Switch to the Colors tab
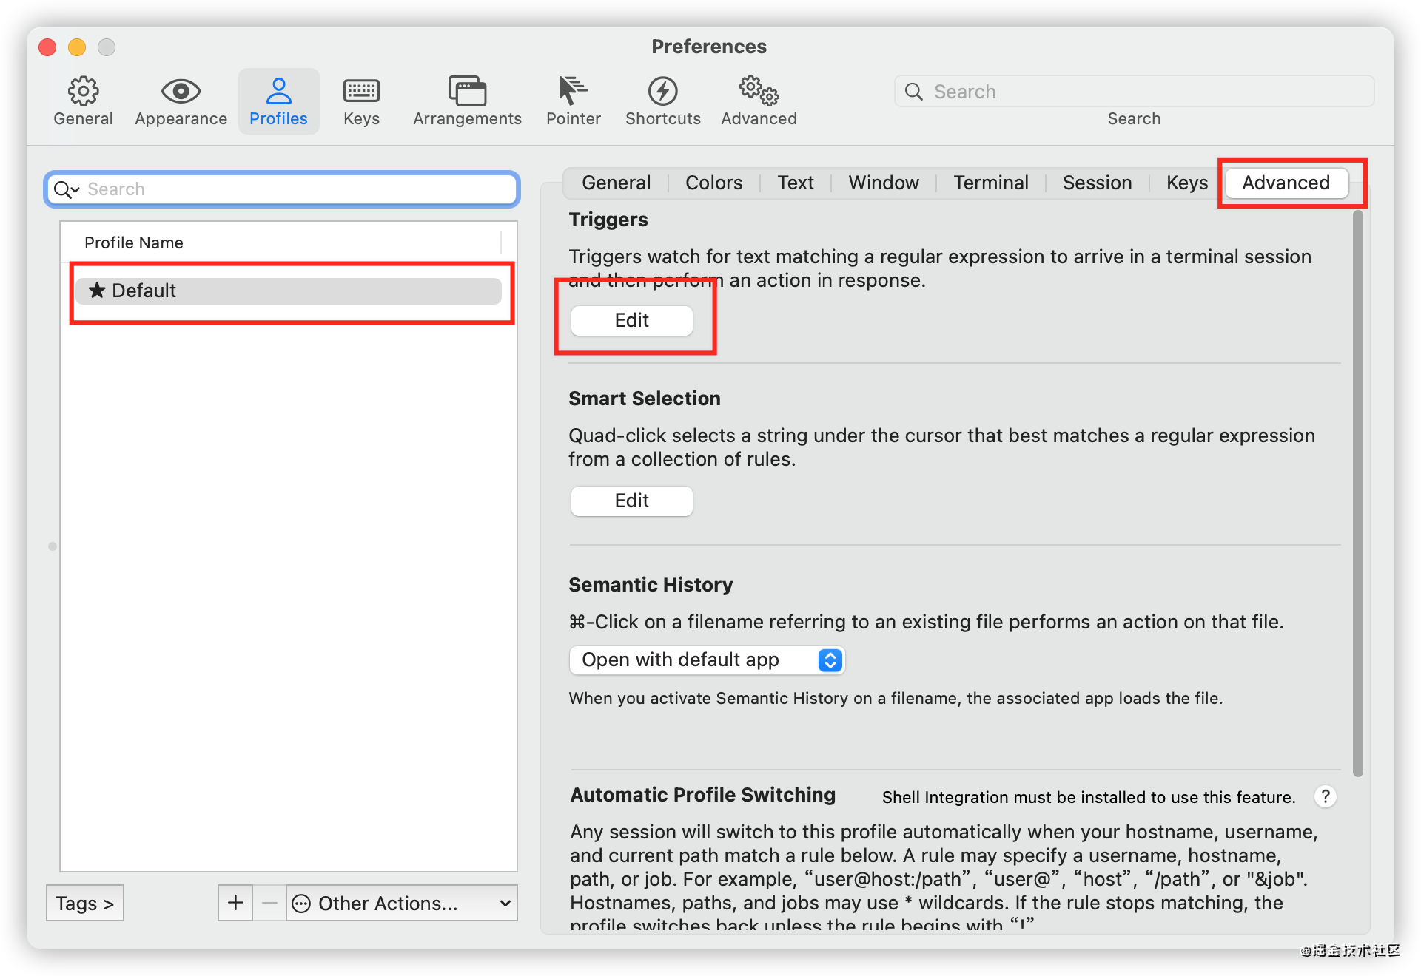The width and height of the screenshot is (1421, 976). (x=713, y=183)
